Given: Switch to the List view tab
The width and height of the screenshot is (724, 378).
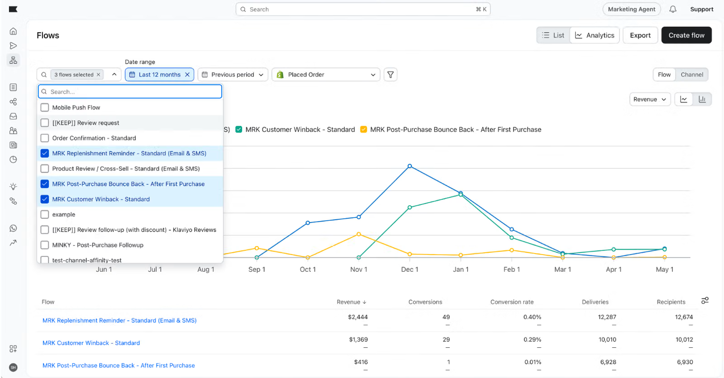Looking at the screenshot, I should pyautogui.click(x=553, y=35).
